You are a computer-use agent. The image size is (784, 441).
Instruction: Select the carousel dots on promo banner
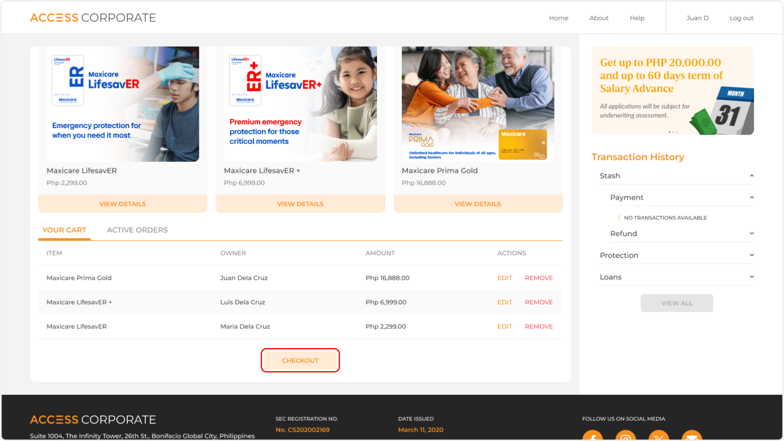click(x=673, y=132)
